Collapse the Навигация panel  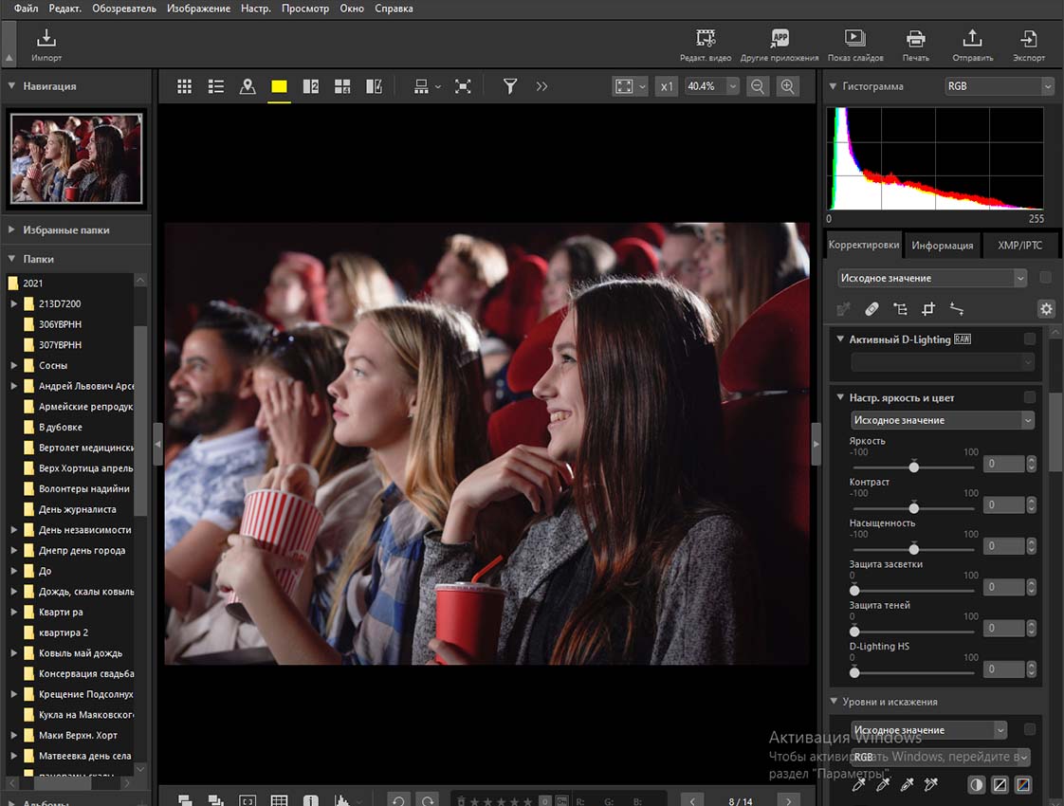point(11,86)
